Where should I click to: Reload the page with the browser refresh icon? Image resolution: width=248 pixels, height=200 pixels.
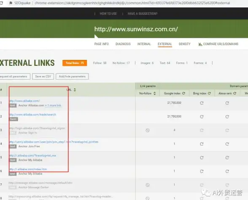click(x=1, y=3)
